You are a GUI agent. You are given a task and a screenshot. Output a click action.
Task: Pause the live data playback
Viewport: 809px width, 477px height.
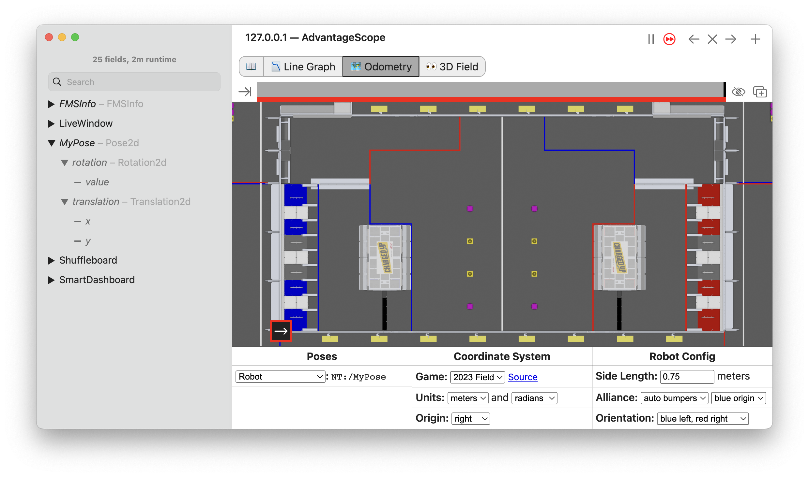coord(651,39)
